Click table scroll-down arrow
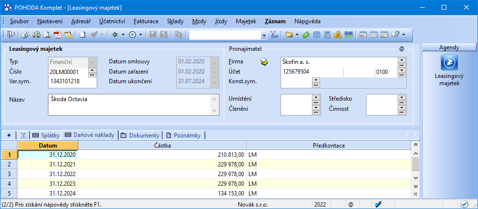 (x=416, y=178)
